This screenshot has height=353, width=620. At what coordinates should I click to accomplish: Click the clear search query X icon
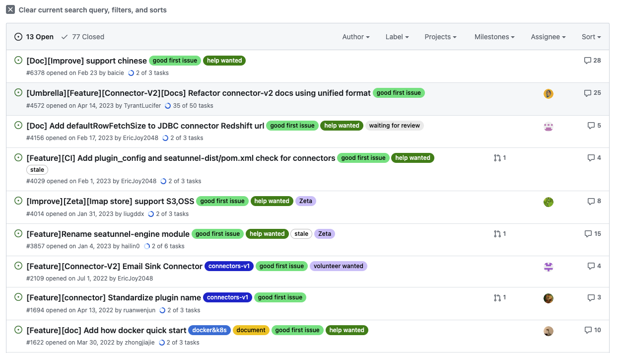click(10, 10)
